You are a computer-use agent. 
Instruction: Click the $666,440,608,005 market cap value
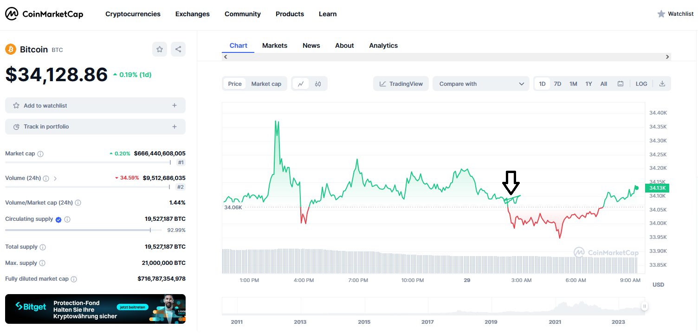pyautogui.click(x=160, y=154)
